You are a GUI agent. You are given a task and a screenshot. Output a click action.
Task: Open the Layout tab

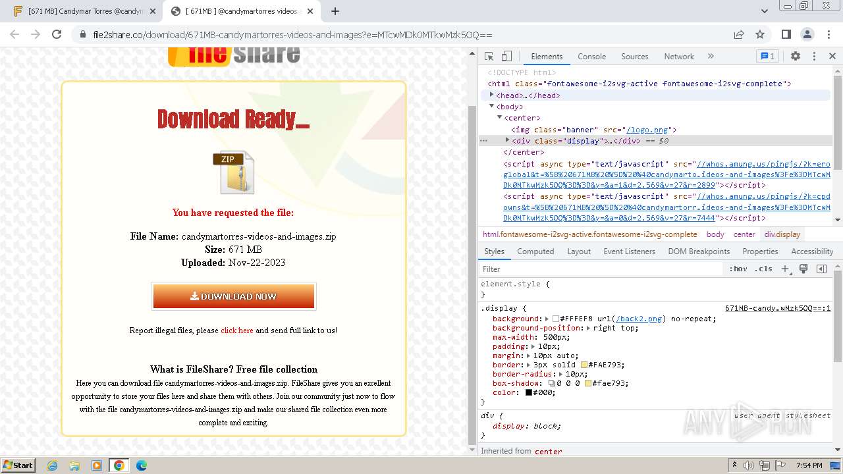pyautogui.click(x=579, y=251)
